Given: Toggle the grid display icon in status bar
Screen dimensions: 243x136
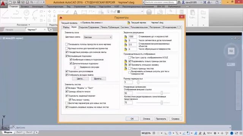Looking at the screenshot, I should click(154, 133).
